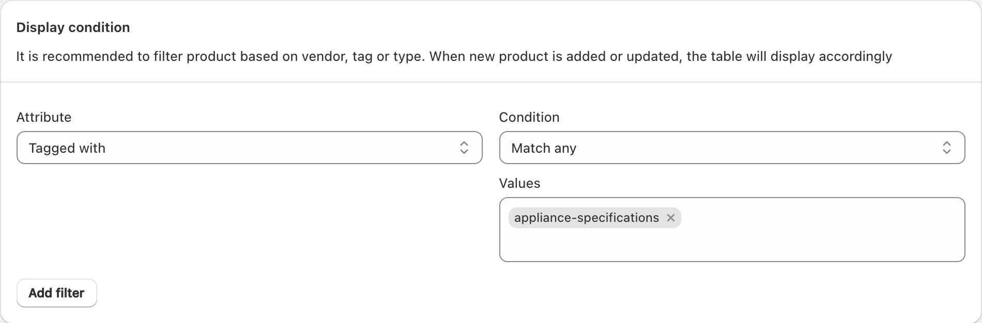Click the horizontal divider under the description
Image resolution: width=982 pixels, height=323 pixels.
tap(491, 82)
